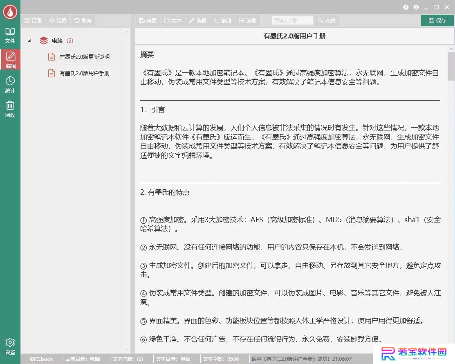
Task: Click 文本总数: (2) status entry
Action: tap(128, 359)
